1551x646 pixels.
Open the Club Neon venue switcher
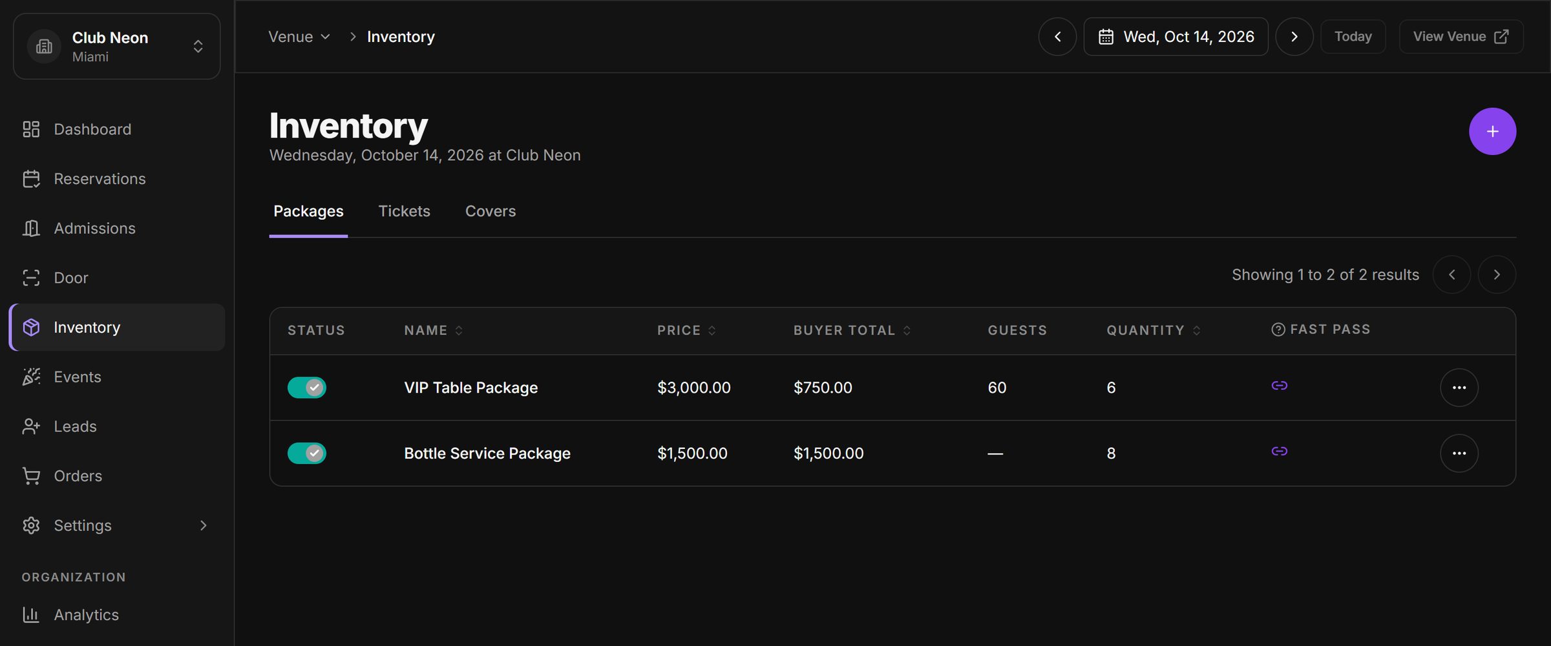pos(116,47)
